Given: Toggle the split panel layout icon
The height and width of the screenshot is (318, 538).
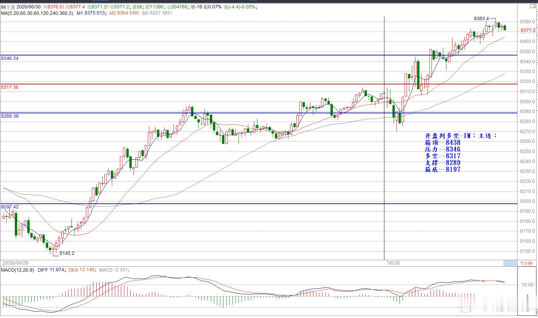Looking at the screenshot, I should 533,6.
